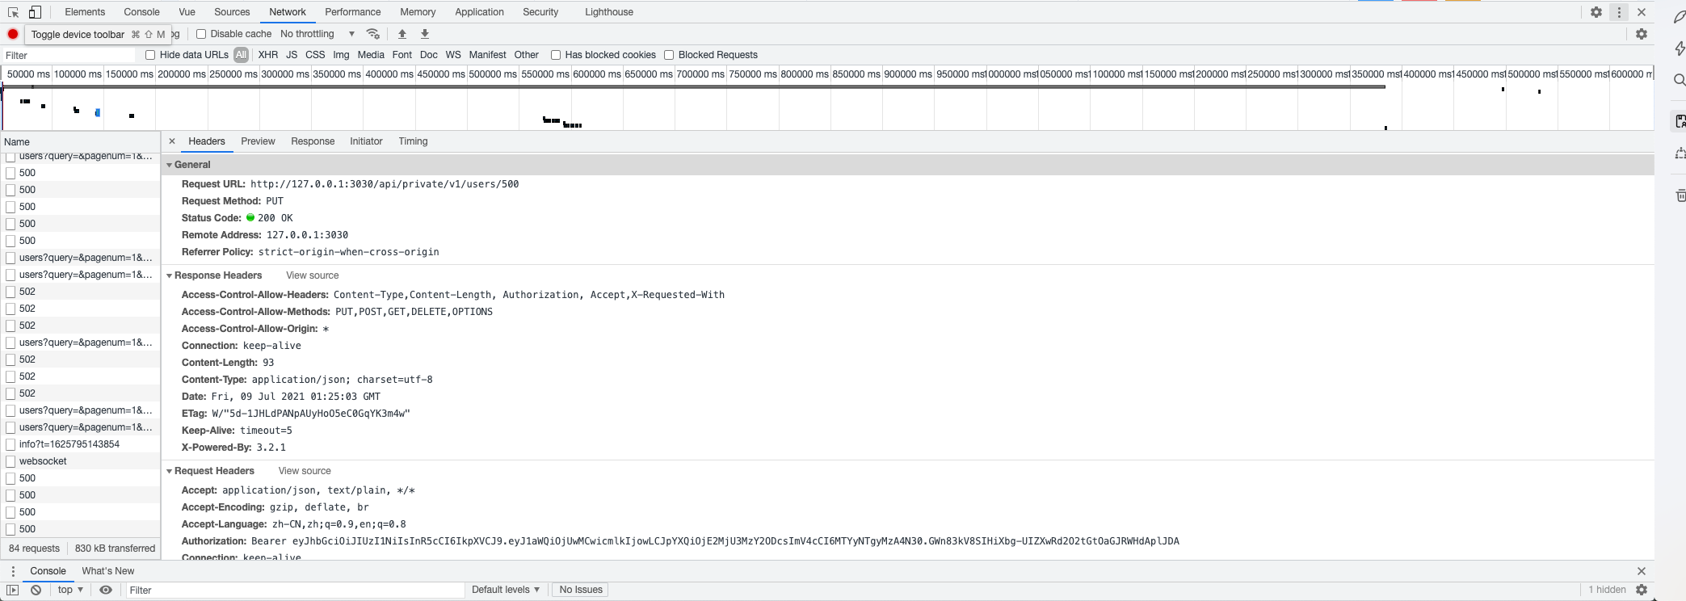The image size is (1686, 601).
Task: Activate the inspect element picker icon
Action: pyautogui.click(x=13, y=12)
